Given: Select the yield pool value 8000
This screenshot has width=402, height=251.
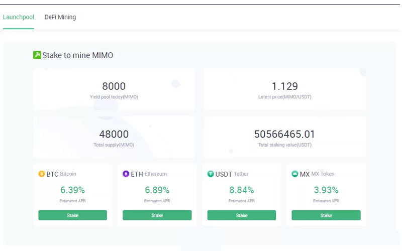Looking at the screenshot, I should (x=114, y=86).
